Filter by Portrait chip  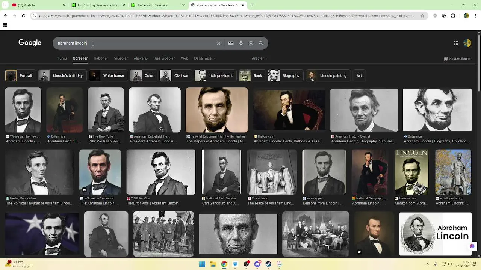click(21, 75)
